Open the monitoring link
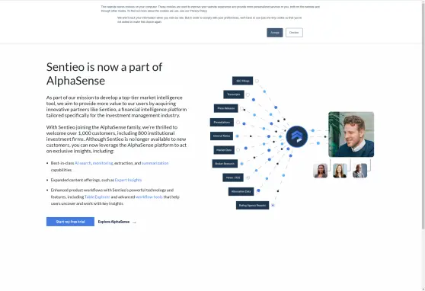Image resolution: width=425 pixels, height=291 pixels. tap(103, 163)
